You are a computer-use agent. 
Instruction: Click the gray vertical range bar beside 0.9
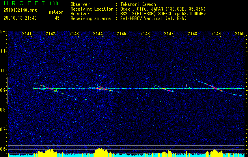[8, 91]
